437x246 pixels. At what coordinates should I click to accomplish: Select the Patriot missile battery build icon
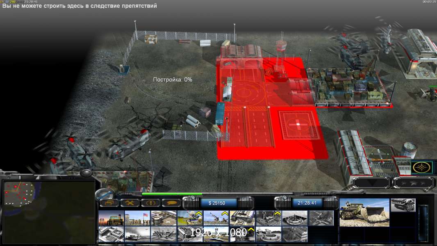[190, 218]
